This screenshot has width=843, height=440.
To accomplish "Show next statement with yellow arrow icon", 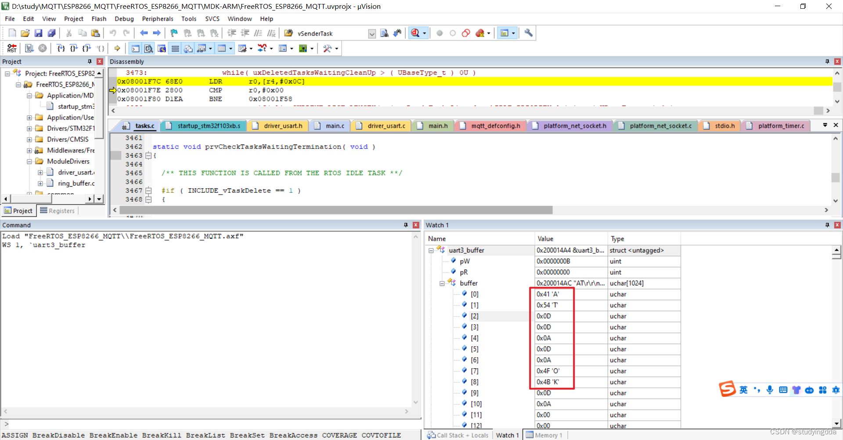I will [x=117, y=48].
